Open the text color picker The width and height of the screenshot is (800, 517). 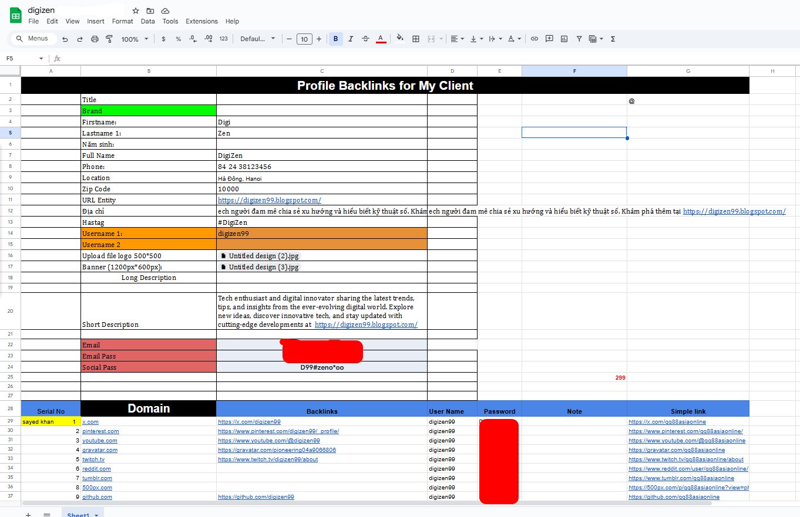[381, 39]
